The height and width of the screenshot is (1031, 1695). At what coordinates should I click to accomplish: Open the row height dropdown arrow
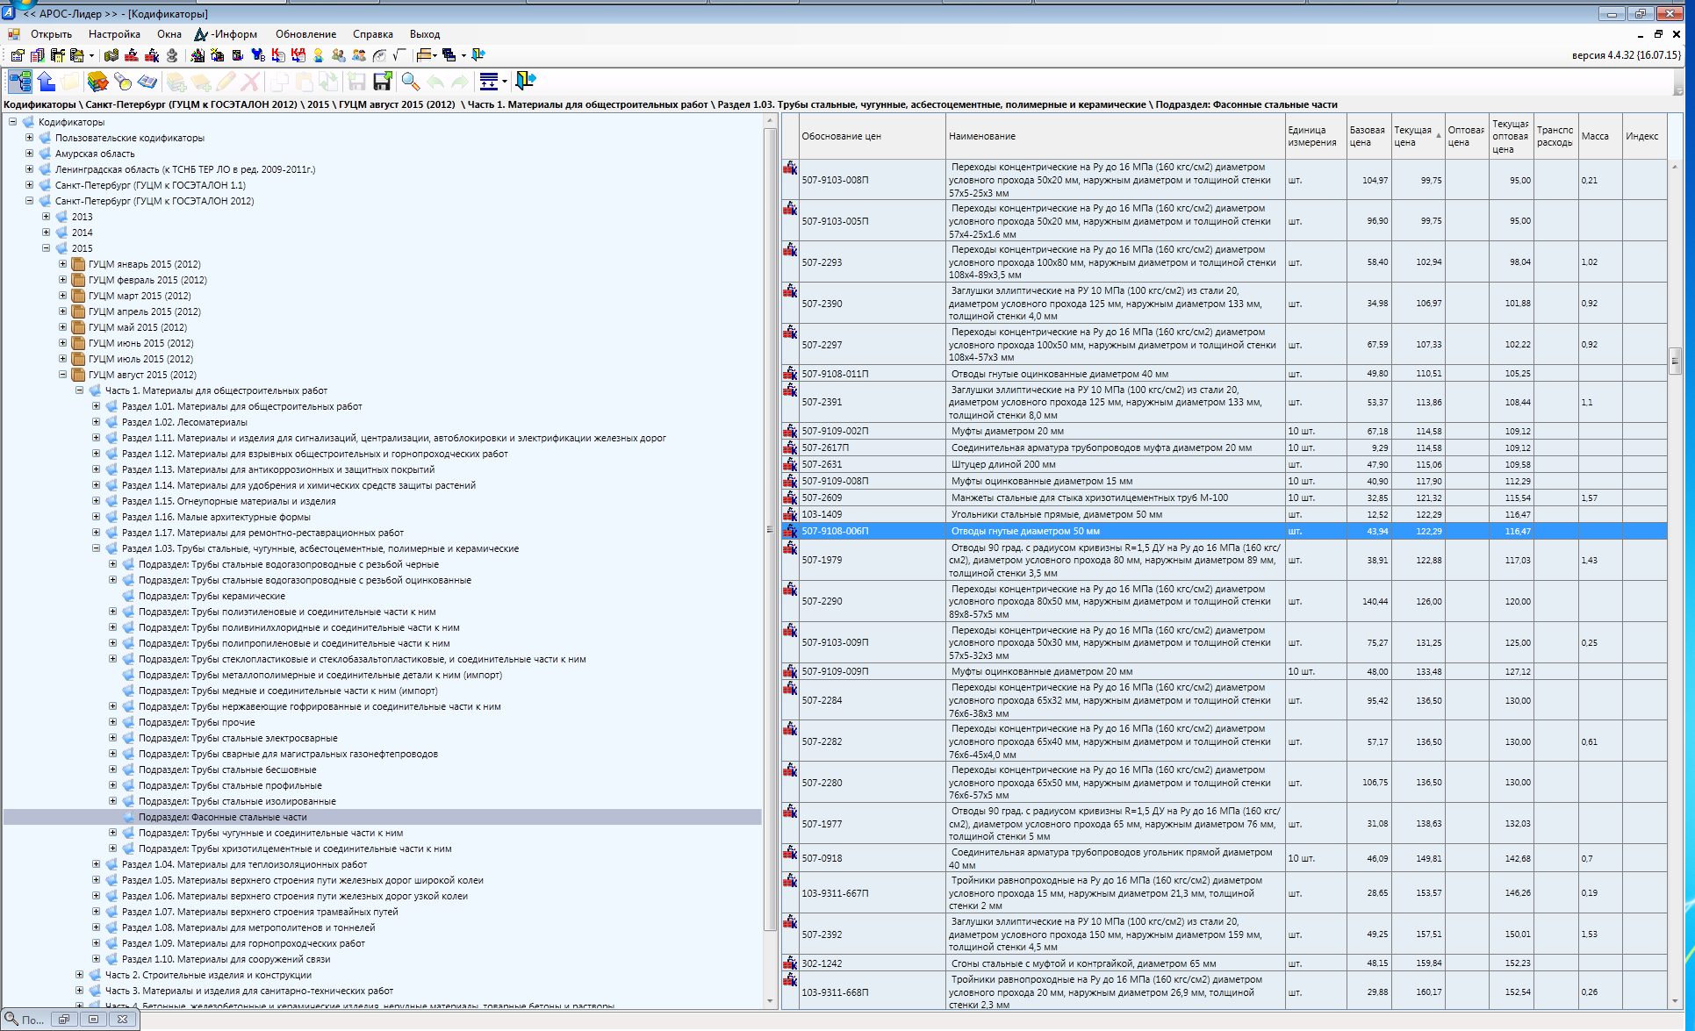(504, 82)
